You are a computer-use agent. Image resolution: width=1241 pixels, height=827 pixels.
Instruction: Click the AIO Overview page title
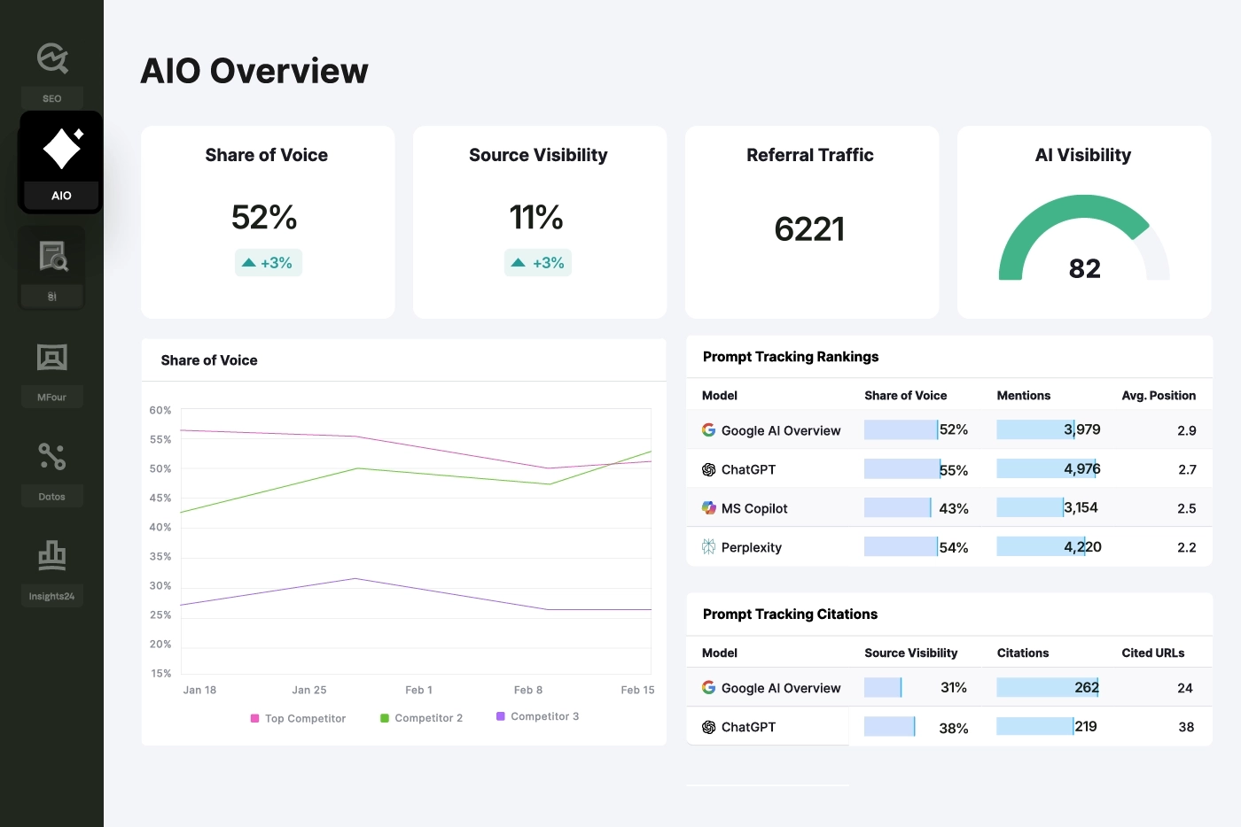pos(254,71)
